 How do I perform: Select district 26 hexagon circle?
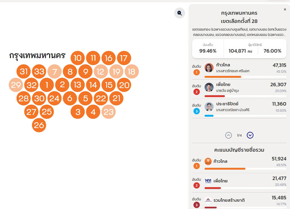[x=39, y=125]
